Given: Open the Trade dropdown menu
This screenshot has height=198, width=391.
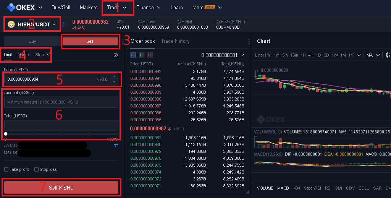Looking at the screenshot, I should (117, 8).
